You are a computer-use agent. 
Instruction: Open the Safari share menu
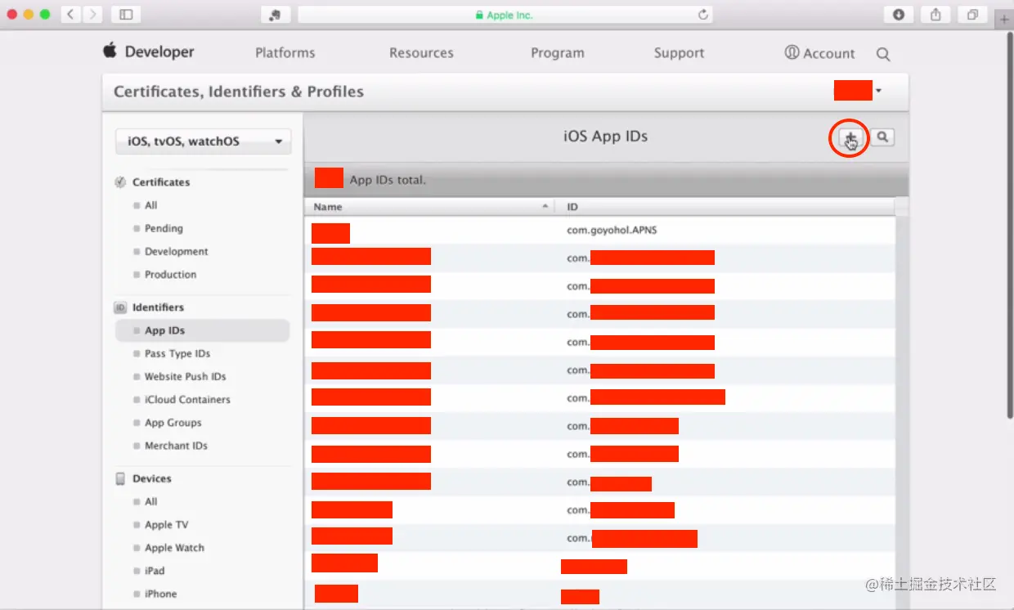pos(935,15)
